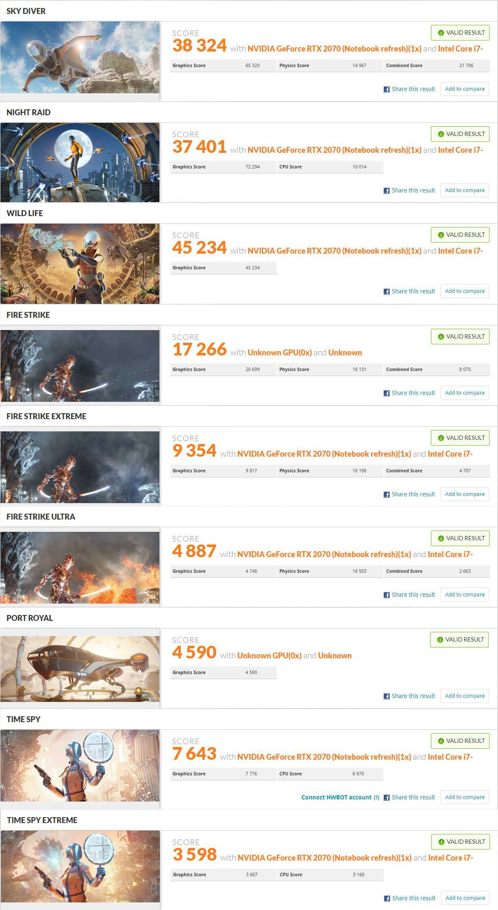This screenshot has height=910, width=498.
Task: Open Night Raid benchmark thumbnail
Action: click(x=80, y=162)
